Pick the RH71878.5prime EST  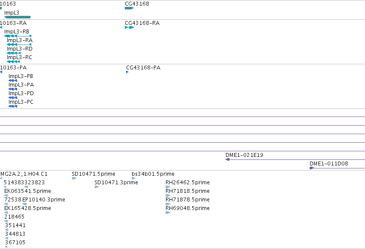tap(168, 204)
